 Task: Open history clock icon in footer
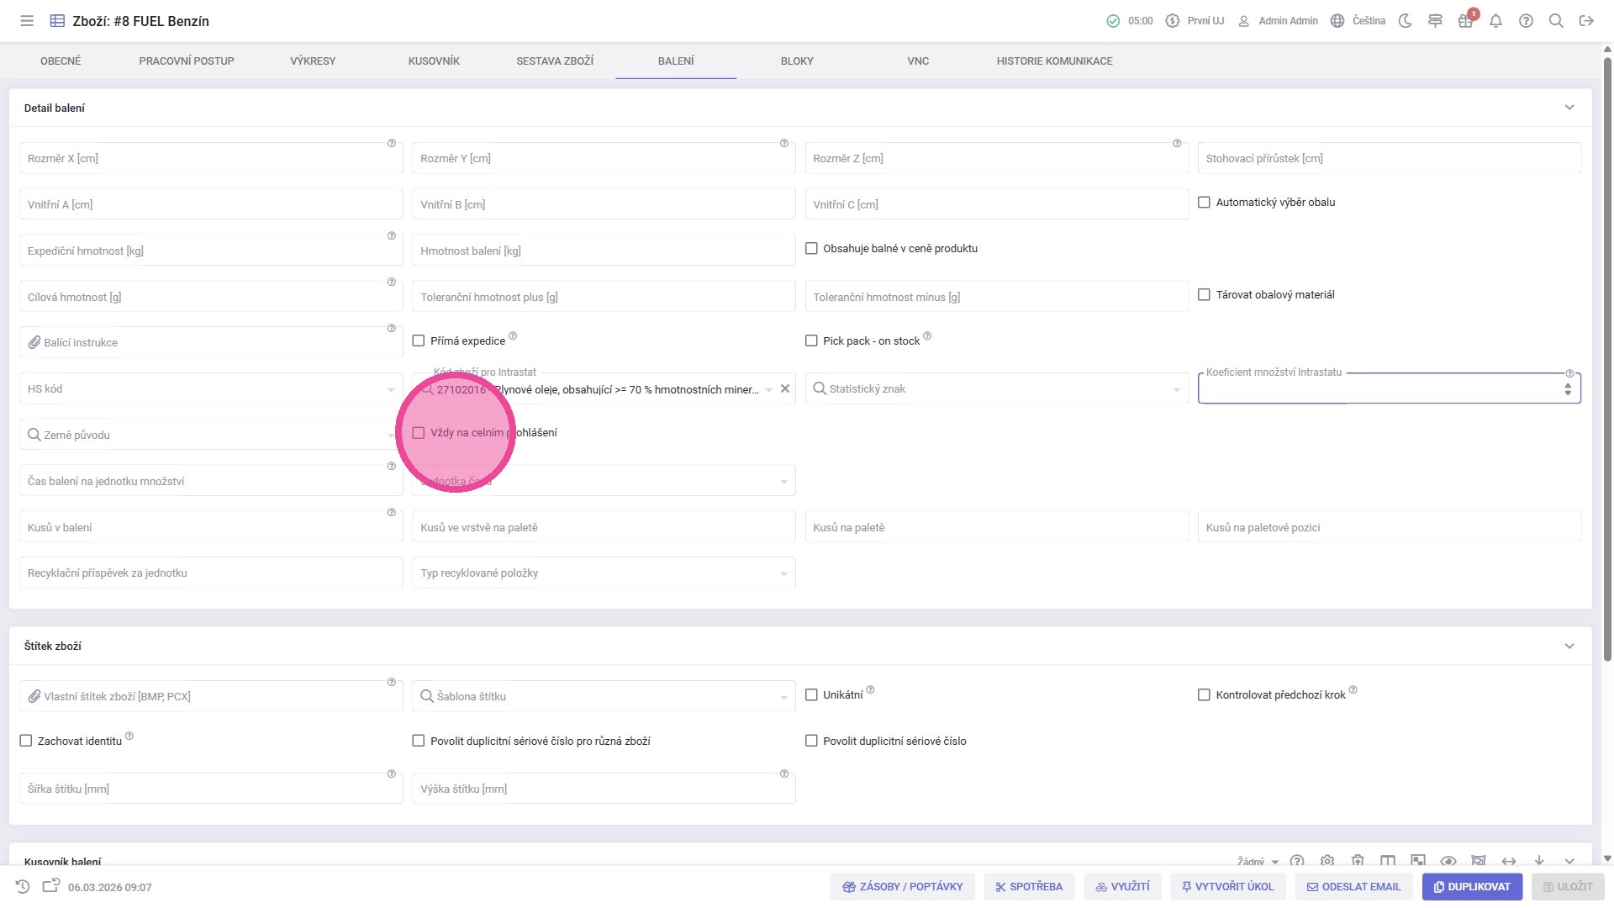(x=23, y=887)
